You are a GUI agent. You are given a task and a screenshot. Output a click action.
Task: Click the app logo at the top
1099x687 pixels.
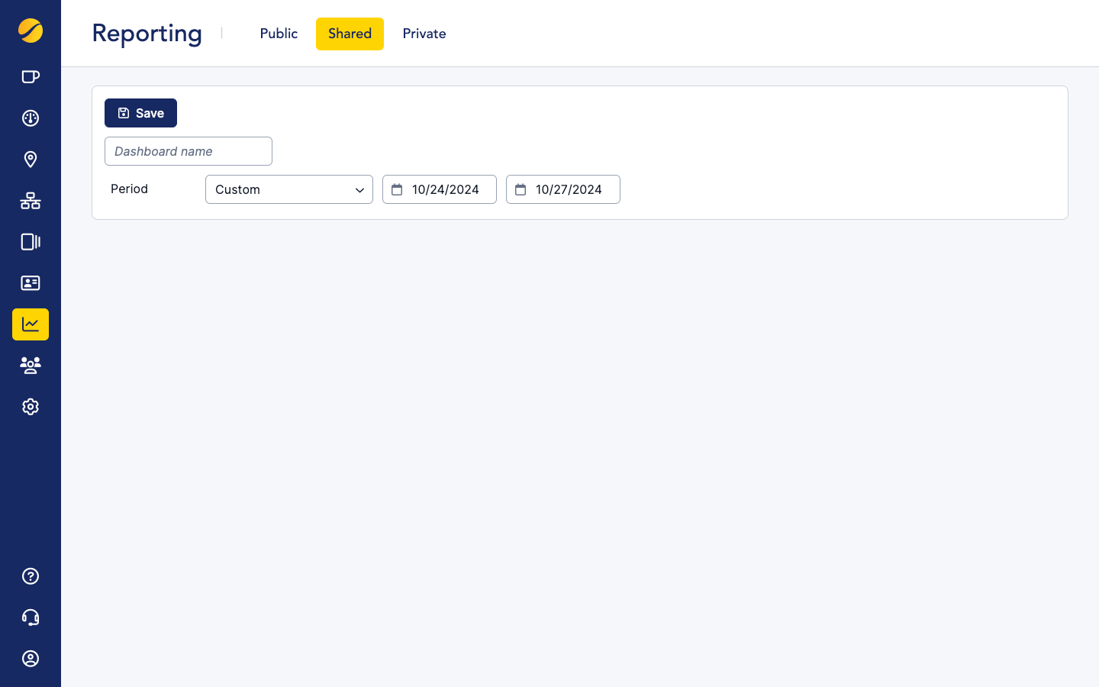coord(31,32)
